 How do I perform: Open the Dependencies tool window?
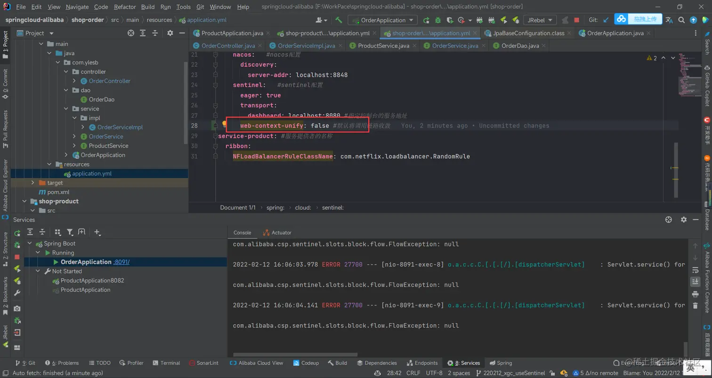[x=377, y=363]
